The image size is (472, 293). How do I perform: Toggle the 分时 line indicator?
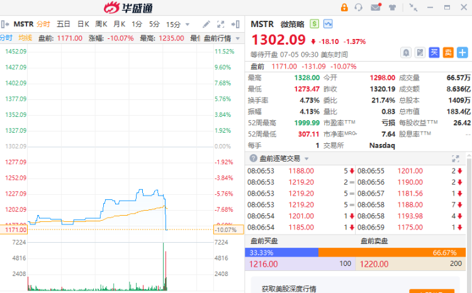pos(6,38)
